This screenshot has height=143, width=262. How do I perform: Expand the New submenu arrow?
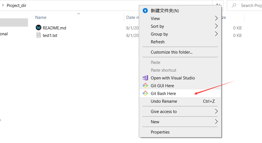pos(216,122)
